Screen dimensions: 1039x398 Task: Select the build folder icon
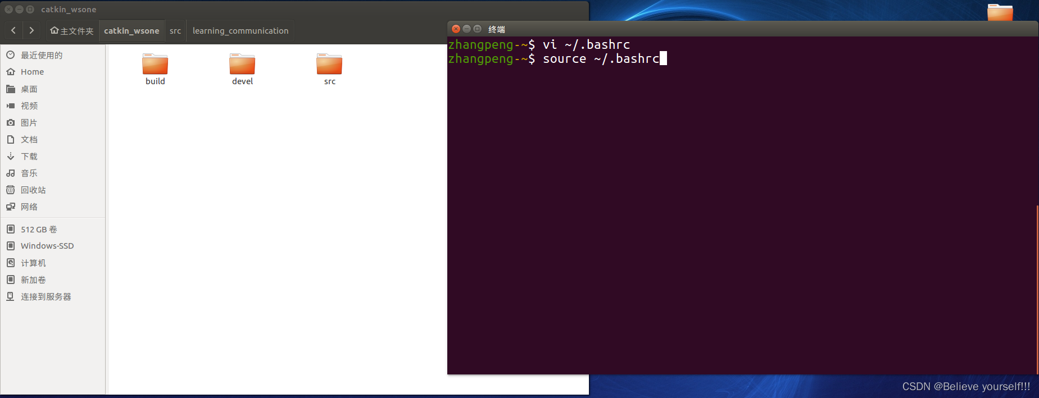[155, 64]
